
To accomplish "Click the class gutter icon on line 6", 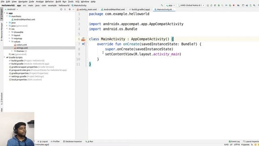I will (x=83, y=39).
